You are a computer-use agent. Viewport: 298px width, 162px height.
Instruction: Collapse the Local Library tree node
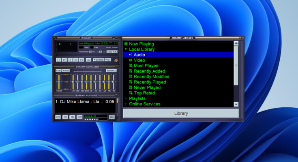126,49
